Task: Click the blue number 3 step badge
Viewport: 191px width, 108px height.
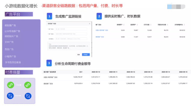Action: click(49, 63)
